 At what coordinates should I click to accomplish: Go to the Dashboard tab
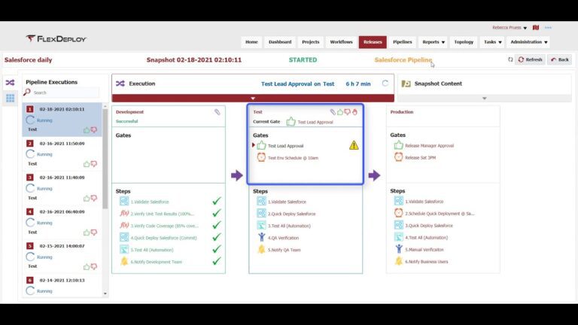click(280, 42)
